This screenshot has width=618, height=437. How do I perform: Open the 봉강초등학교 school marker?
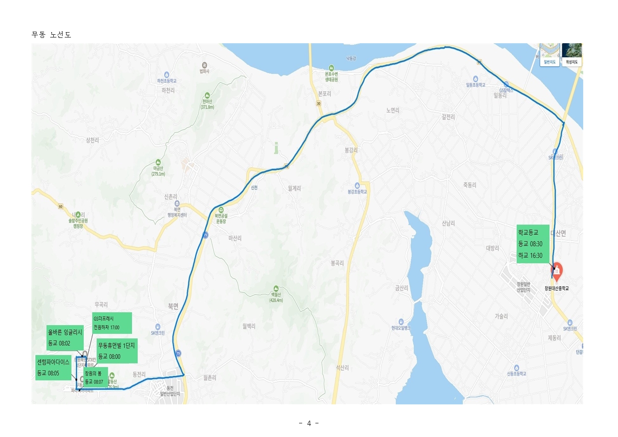click(x=357, y=186)
